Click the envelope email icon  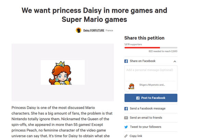(126, 118)
